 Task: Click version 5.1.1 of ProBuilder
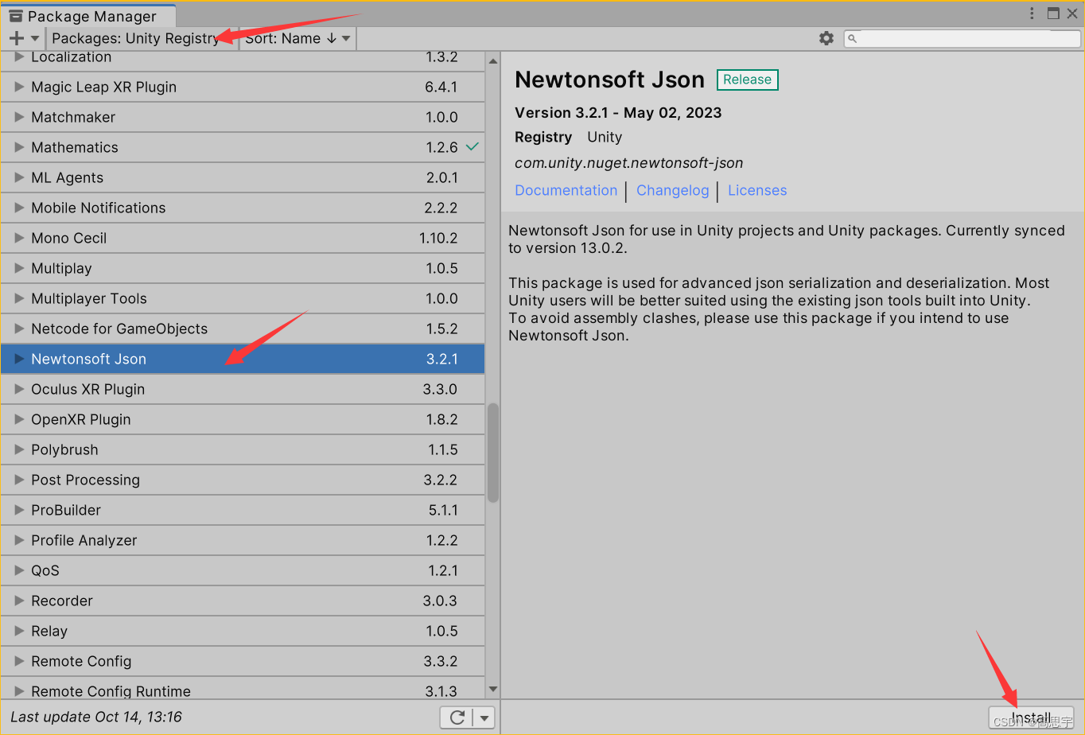point(443,510)
